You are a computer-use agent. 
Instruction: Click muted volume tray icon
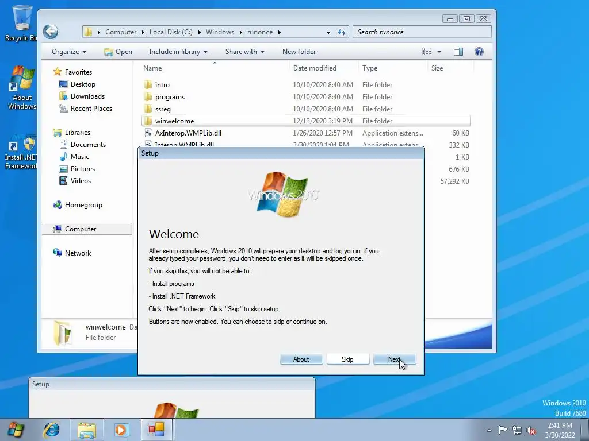coord(531,431)
